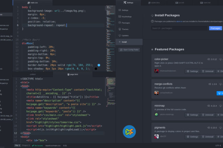Viewport: 223px width, 148px height.
Task: Click the "<div id="box">" line
Action: click(37, 140)
